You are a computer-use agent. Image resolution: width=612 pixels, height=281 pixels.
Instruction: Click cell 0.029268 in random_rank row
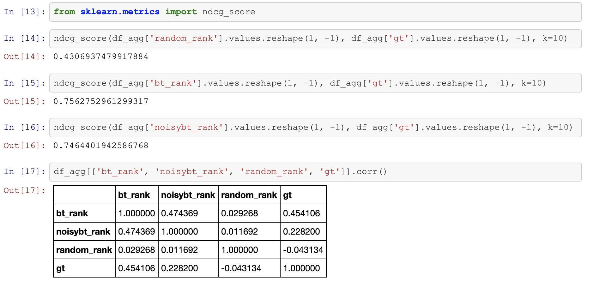137,250
